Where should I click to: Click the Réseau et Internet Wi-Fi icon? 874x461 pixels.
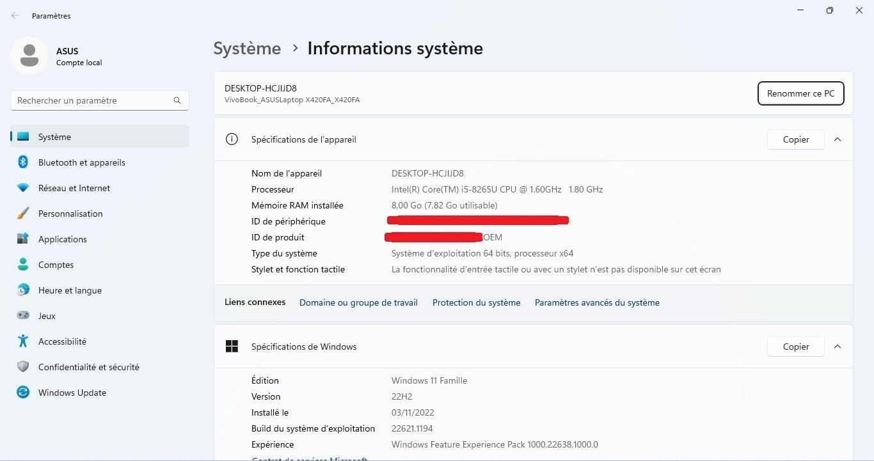(23, 188)
